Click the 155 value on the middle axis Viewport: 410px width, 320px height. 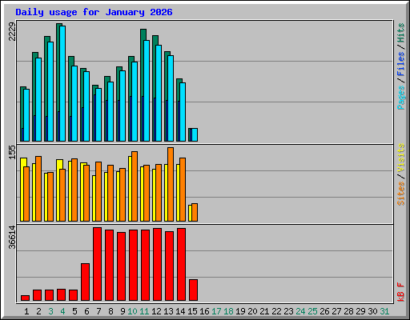12,152
